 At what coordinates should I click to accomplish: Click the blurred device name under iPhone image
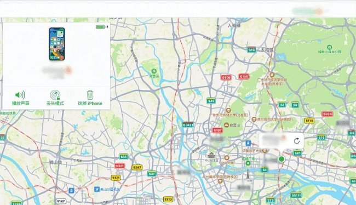[x=57, y=71]
